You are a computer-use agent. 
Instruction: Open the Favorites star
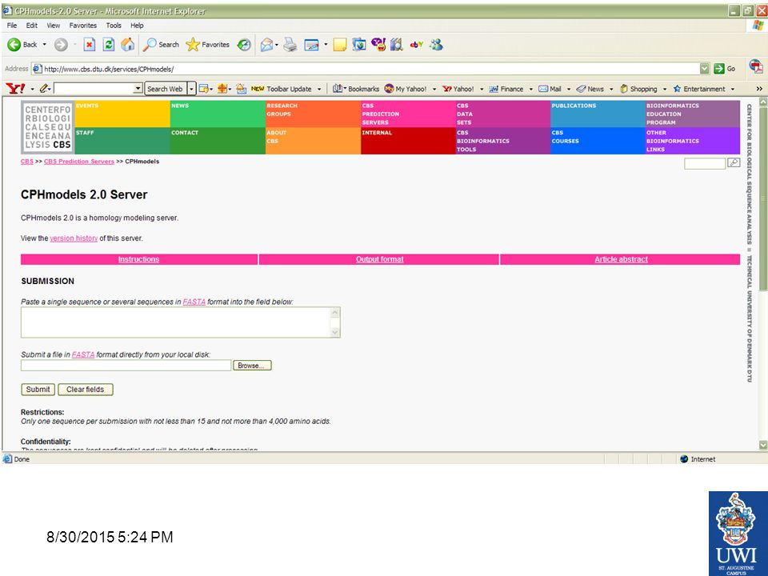point(208,45)
